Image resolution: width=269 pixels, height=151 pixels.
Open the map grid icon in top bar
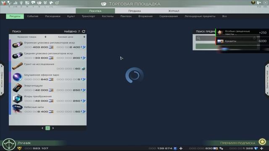27,3
